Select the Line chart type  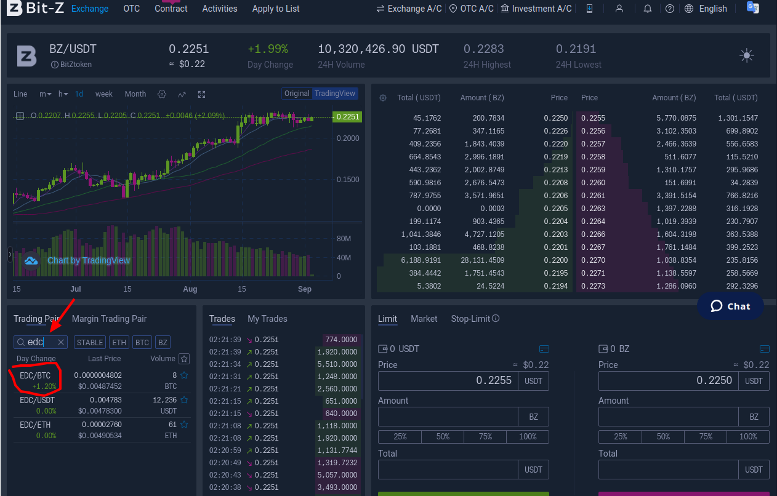20,94
